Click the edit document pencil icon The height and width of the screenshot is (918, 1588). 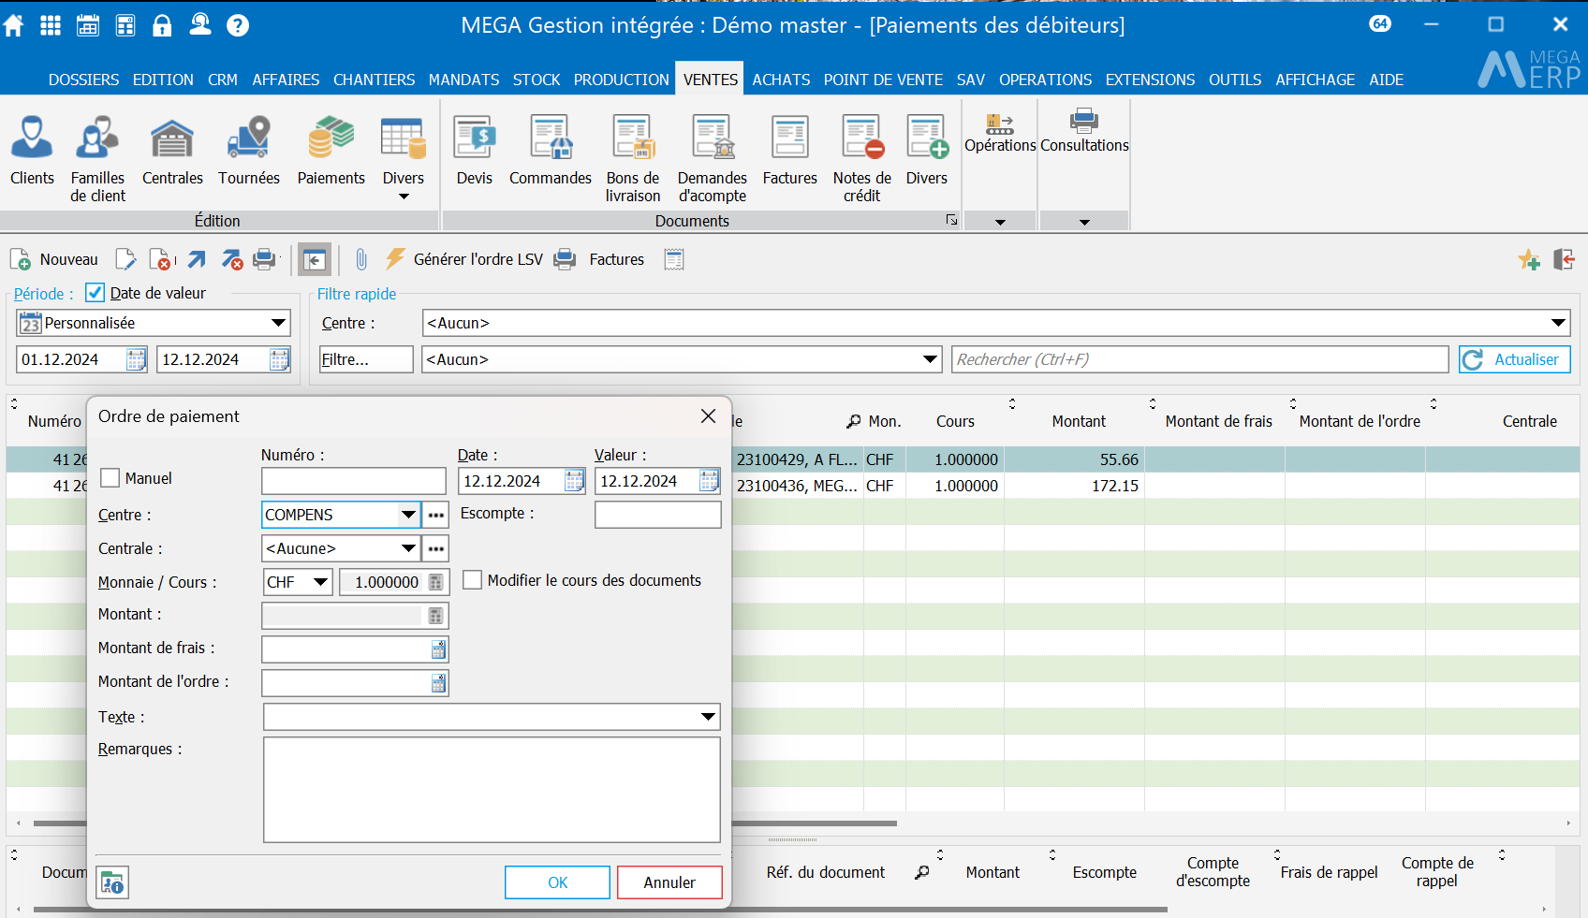point(125,259)
